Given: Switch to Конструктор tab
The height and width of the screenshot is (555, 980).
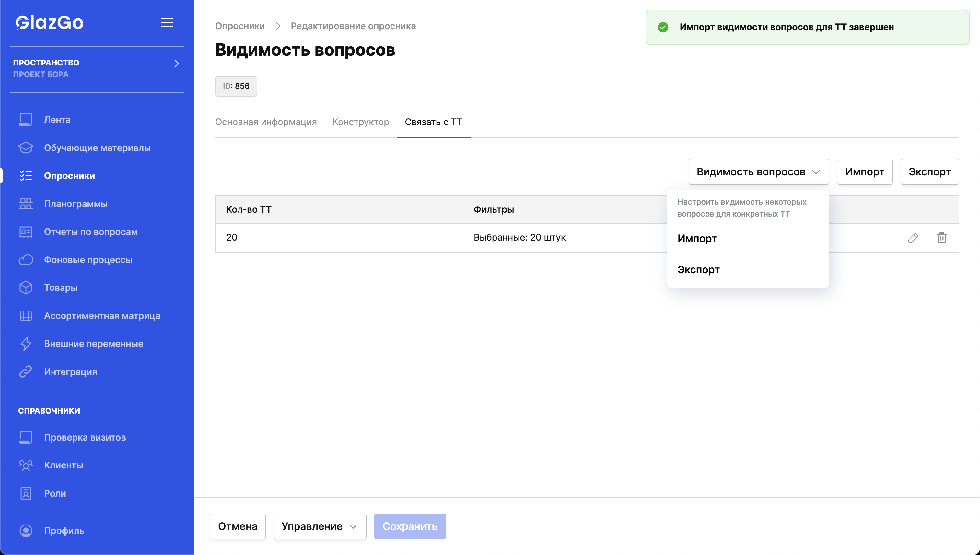Looking at the screenshot, I should (x=361, y=122).
